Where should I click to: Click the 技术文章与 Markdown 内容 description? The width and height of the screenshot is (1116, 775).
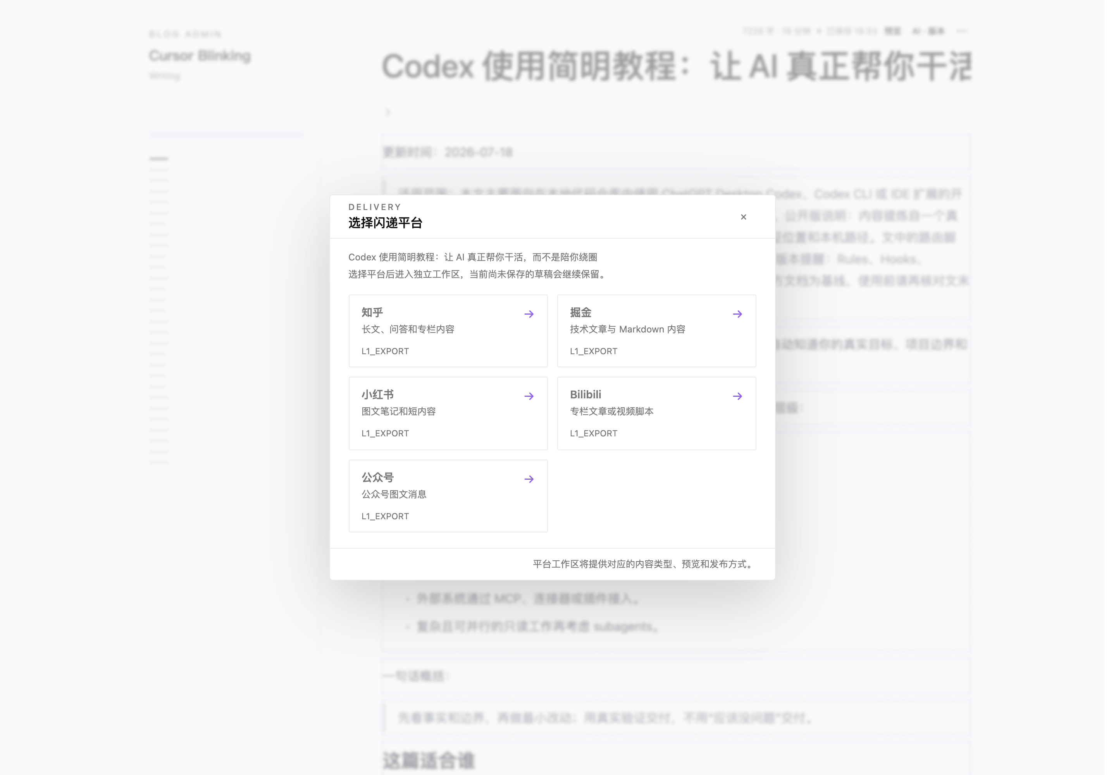click(627, 329)
